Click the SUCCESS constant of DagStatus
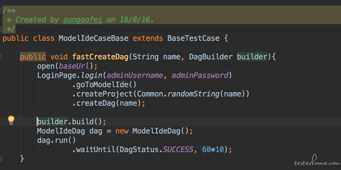Image resolution: width=341 pixels, height=170 pixels. [178, 150]
